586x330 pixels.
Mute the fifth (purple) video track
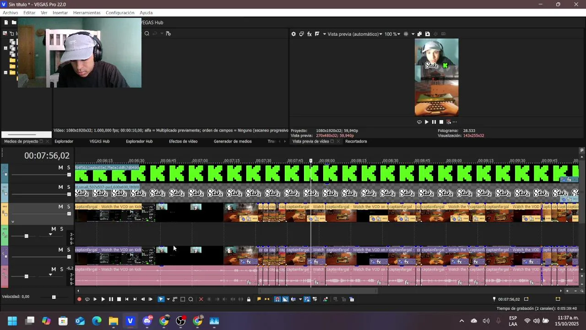click(x=60, y=250)
